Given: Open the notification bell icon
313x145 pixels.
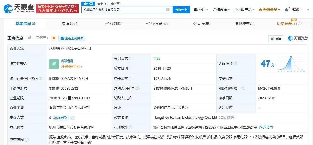Looking at the screenshot, I should coord(287,10).
